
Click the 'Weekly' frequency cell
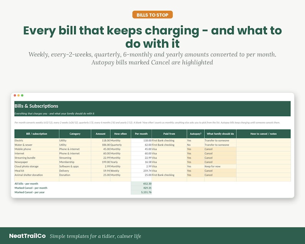tap(121, 171)
